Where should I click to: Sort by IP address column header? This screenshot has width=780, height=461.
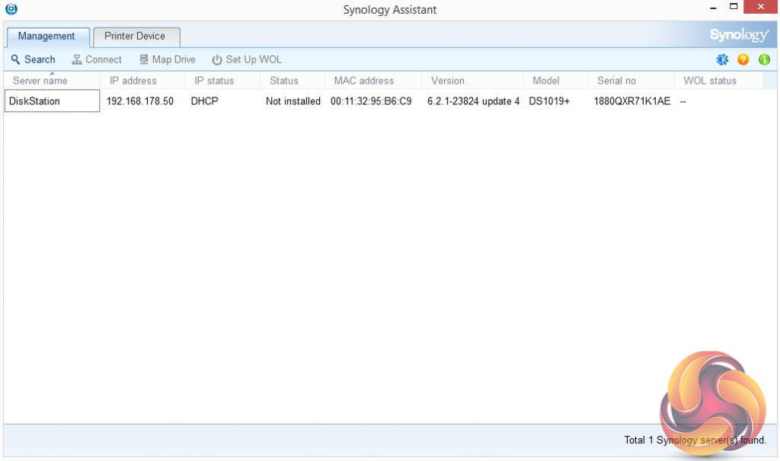click(142, 81)
